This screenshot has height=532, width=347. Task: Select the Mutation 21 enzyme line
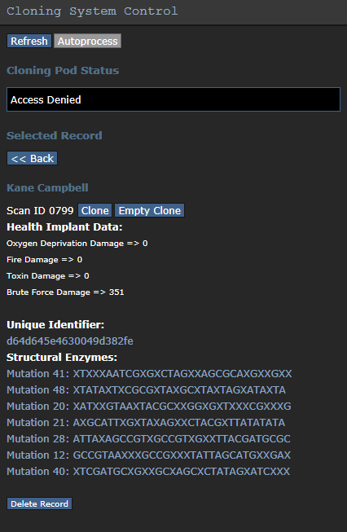pyautogui.click(x=146, y=422)
